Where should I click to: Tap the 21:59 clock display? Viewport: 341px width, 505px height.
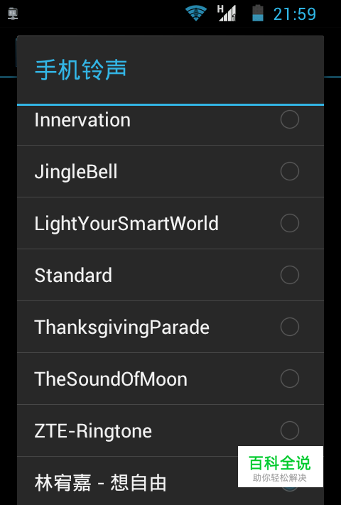tap(295, 14)
